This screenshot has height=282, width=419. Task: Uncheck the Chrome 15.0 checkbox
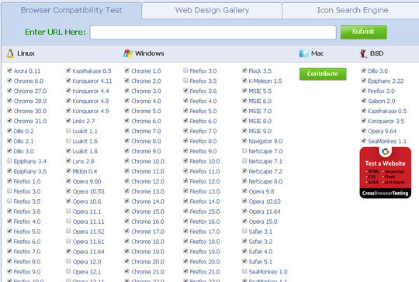tap(127, 211)
